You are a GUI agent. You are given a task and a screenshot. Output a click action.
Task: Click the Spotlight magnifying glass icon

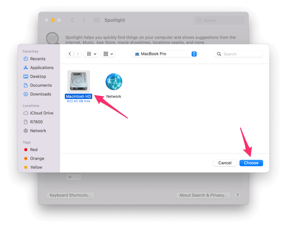53,38
